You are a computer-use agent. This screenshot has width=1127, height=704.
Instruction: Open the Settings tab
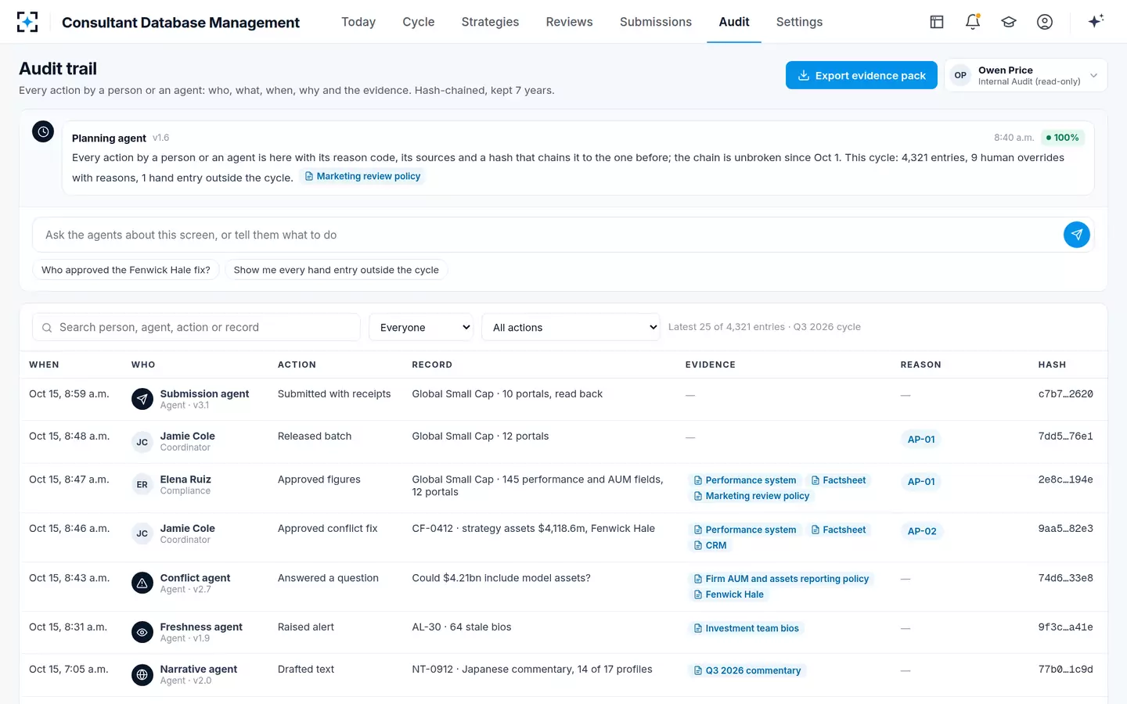799,22
